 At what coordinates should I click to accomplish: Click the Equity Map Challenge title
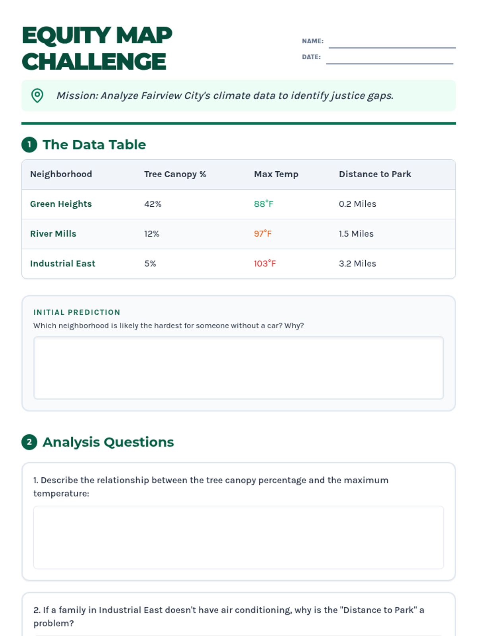pyautogui.click(x=97, y=48)
